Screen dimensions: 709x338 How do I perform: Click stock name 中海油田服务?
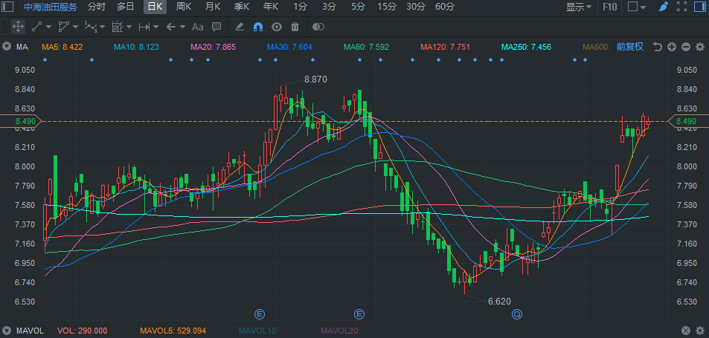point(51,7)
